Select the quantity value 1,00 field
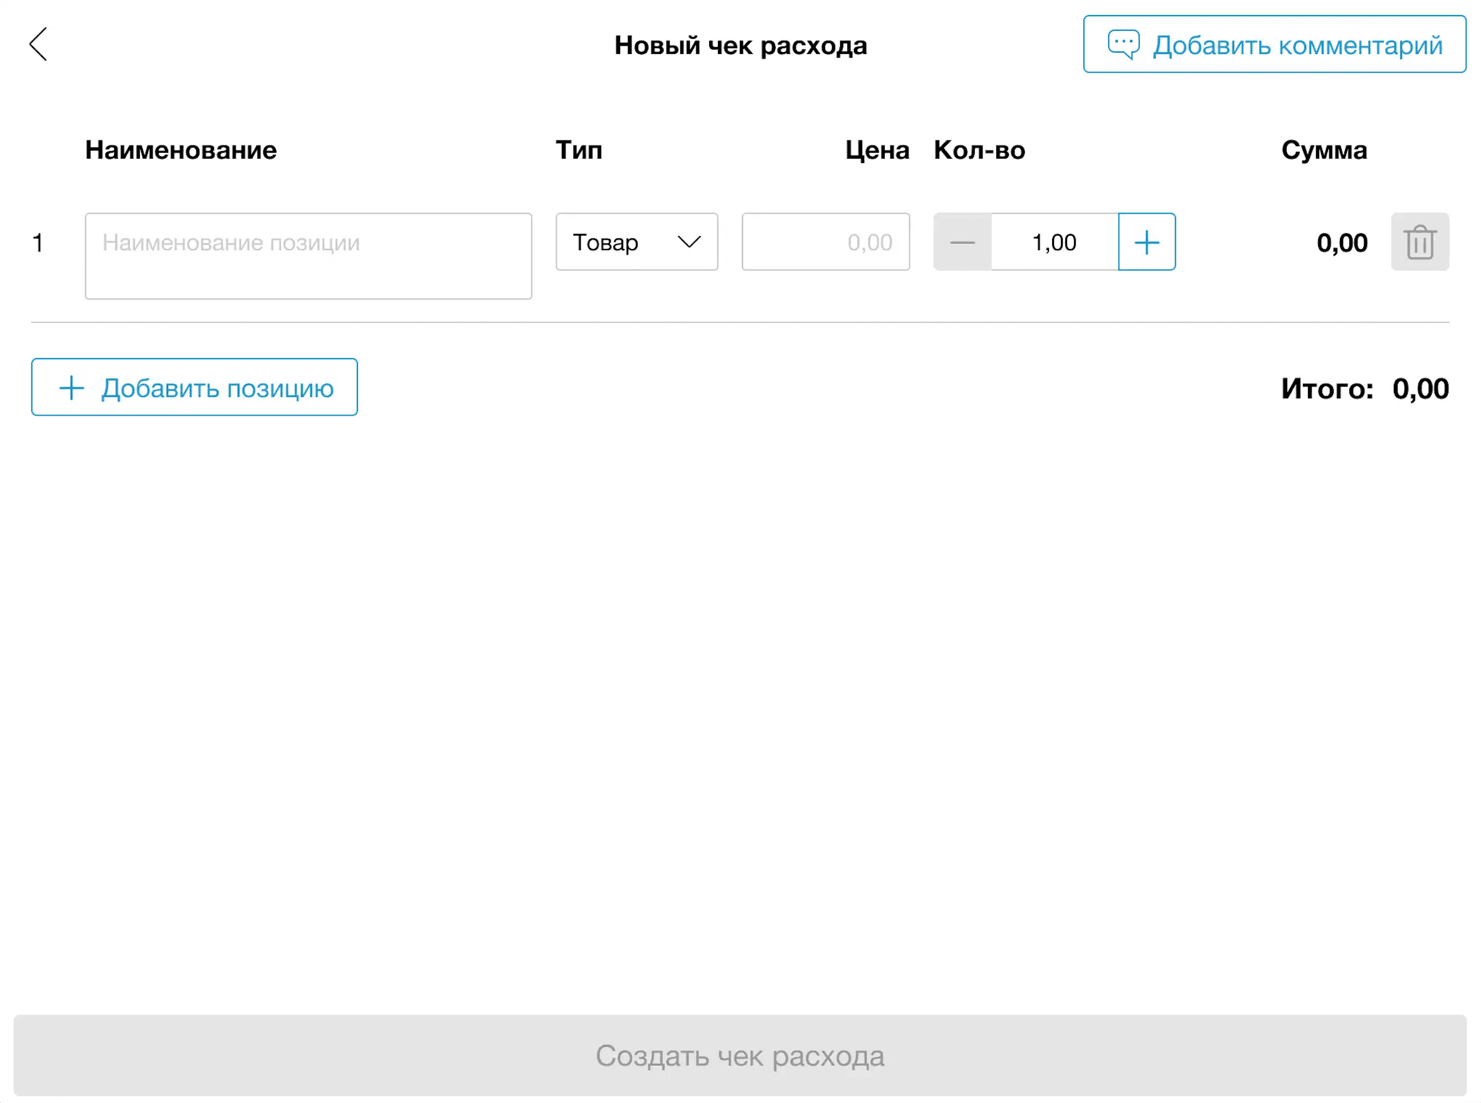The image size is (1481, 1103). click(1053, 241)
